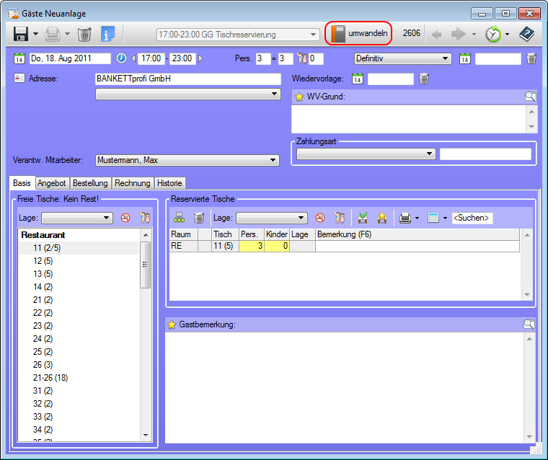
Task: Click the blue info icon in top toolbar
Action: [107, 34]
